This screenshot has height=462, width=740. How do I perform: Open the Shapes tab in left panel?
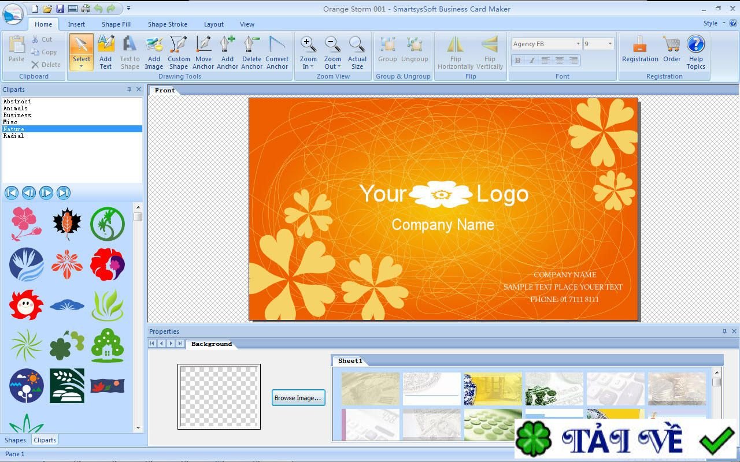pyautogui.click(x=15, y=439)
